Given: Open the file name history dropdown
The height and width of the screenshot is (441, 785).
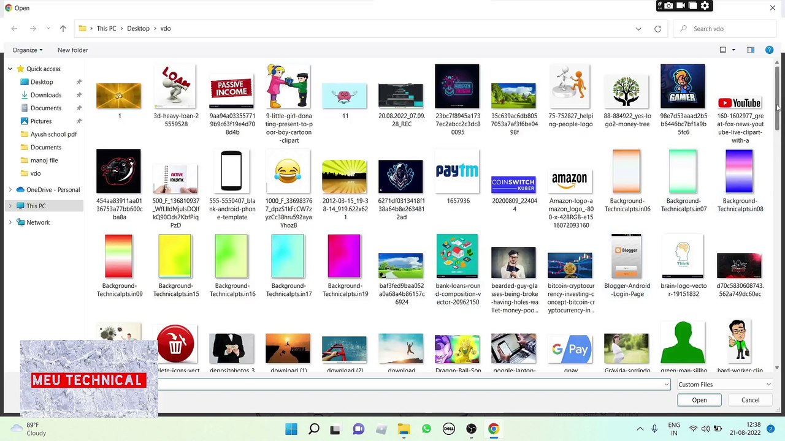Looking at the screenshot, I should [x=666, y=385].
